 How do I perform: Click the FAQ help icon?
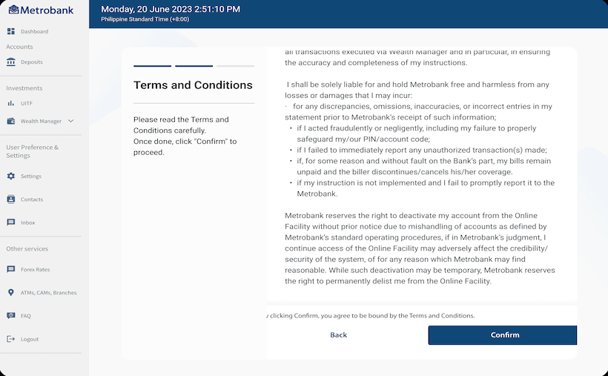click(x=11, y=315)
